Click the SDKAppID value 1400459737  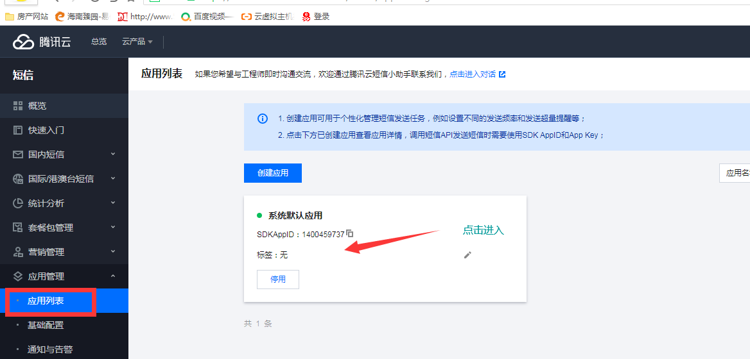coord(323,235)
